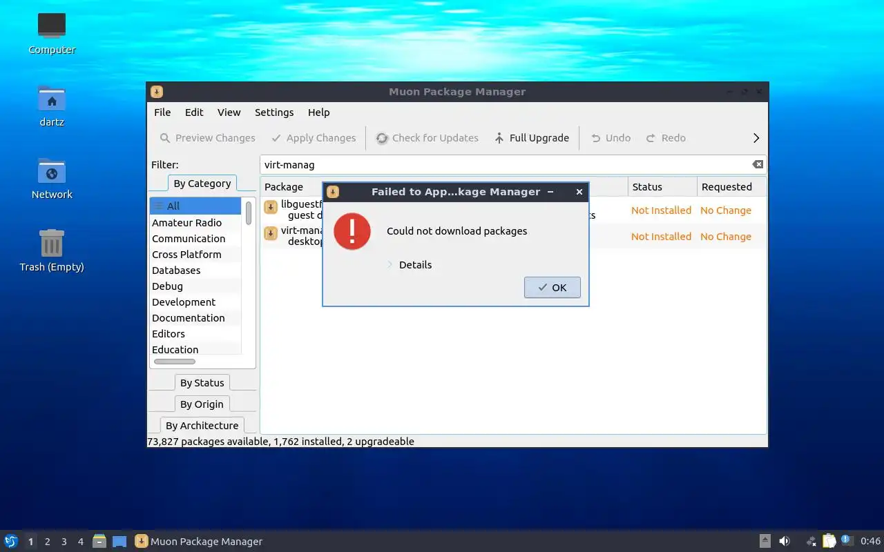Switch to the By Origin tab
884x552 pixels.
pos(202,404)
